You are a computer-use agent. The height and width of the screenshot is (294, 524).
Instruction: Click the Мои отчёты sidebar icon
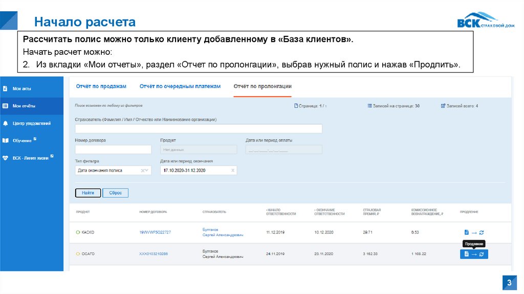6,106
